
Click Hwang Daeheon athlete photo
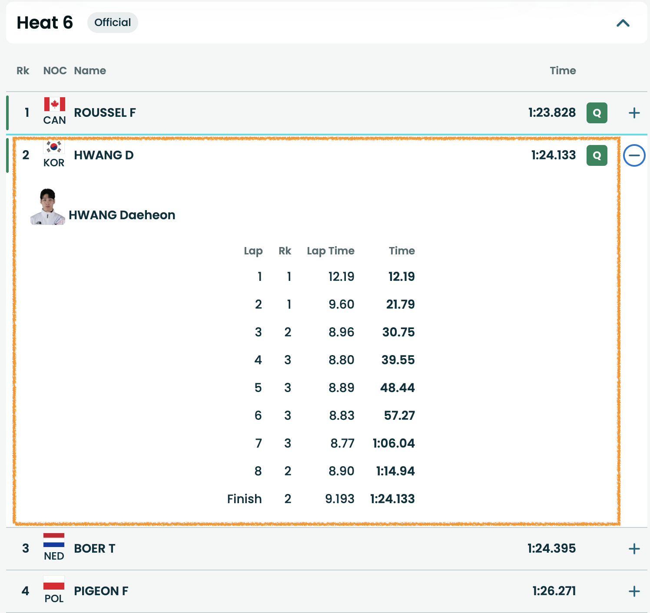click(47, 207)
